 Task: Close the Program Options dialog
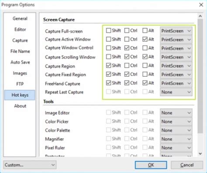click(x=201, y=5)
